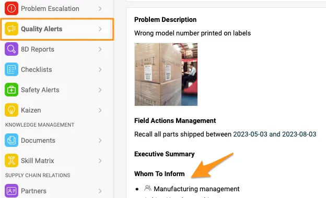Click the blue Documents icon
This screenshot has height=198, width=326.
point(11,140)
